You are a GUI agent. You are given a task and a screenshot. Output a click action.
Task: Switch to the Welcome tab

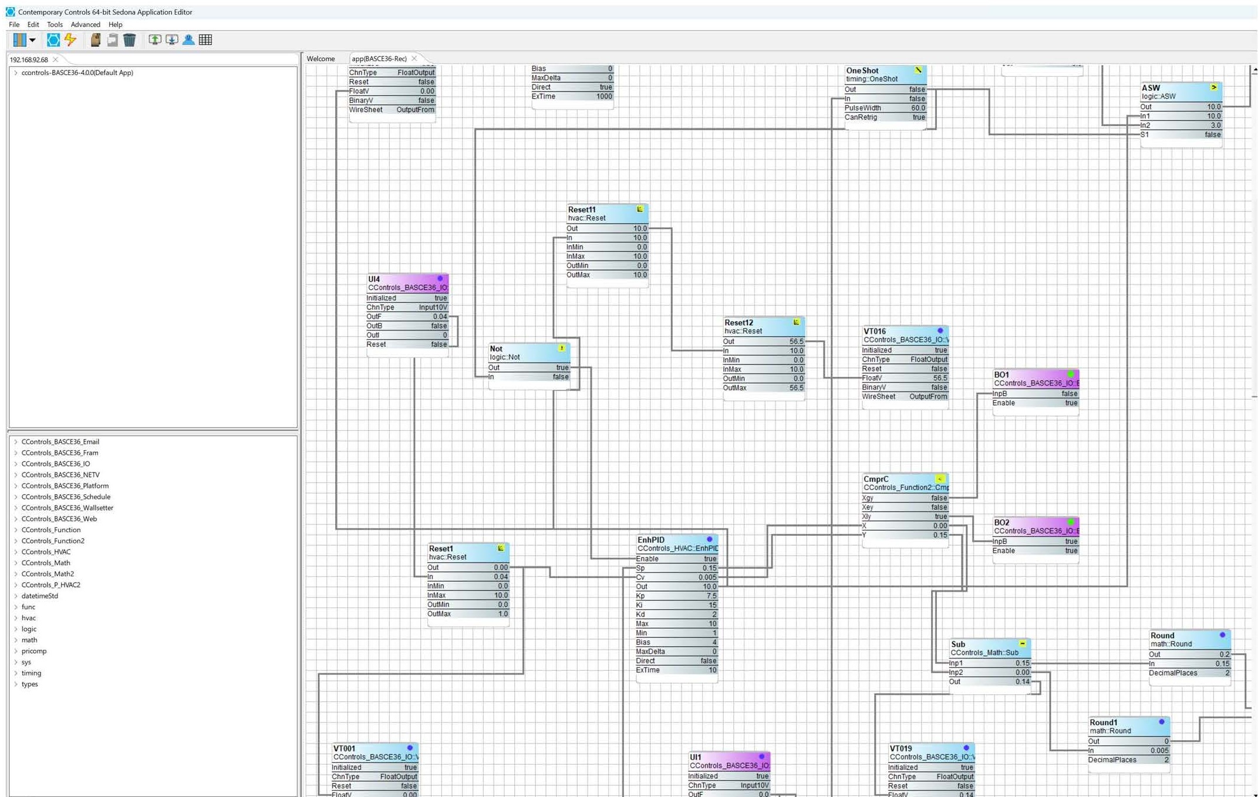[321, 59]
